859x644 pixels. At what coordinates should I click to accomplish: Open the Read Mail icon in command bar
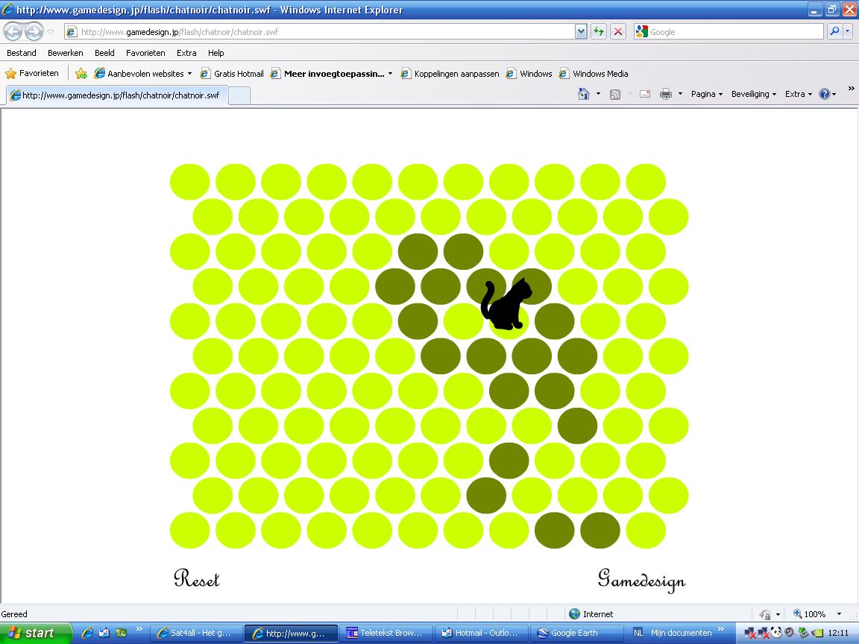click(x=645, y=94)
